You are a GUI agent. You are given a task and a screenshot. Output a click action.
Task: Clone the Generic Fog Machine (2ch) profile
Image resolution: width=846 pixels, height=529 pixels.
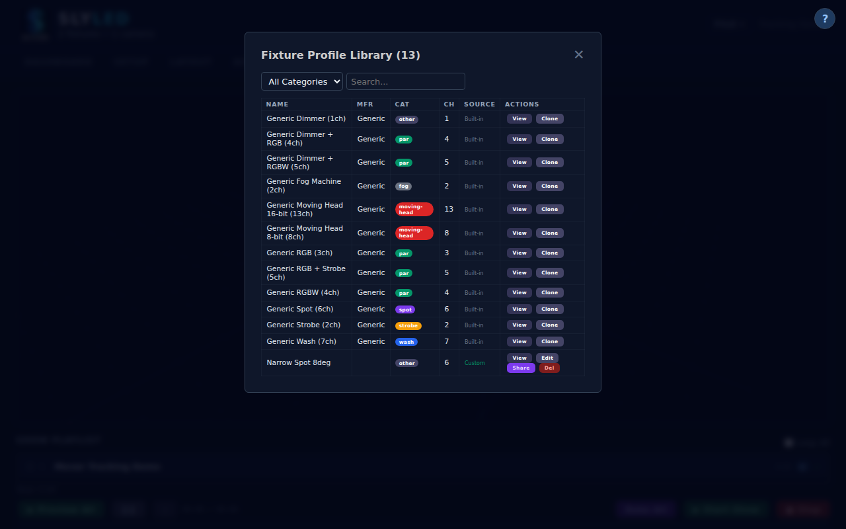point(549,186)
